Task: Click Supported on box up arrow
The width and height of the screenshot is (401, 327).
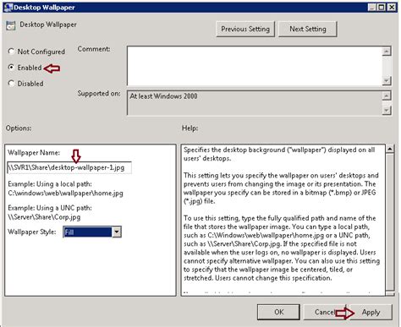Action: 387,95
